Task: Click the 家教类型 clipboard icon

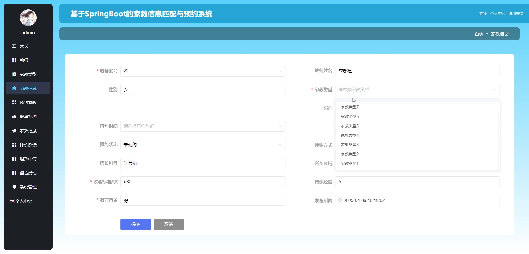Action: [x=14, y=74]
